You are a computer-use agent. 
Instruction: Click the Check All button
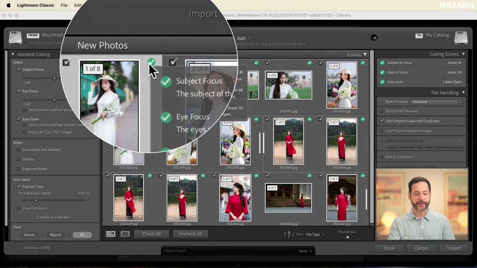click(151, 234)
